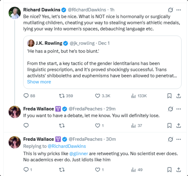Screen dimensions: 188x176
Task: Repost Richard Dawkins' tweet
Action: click(x=62, y=96)
